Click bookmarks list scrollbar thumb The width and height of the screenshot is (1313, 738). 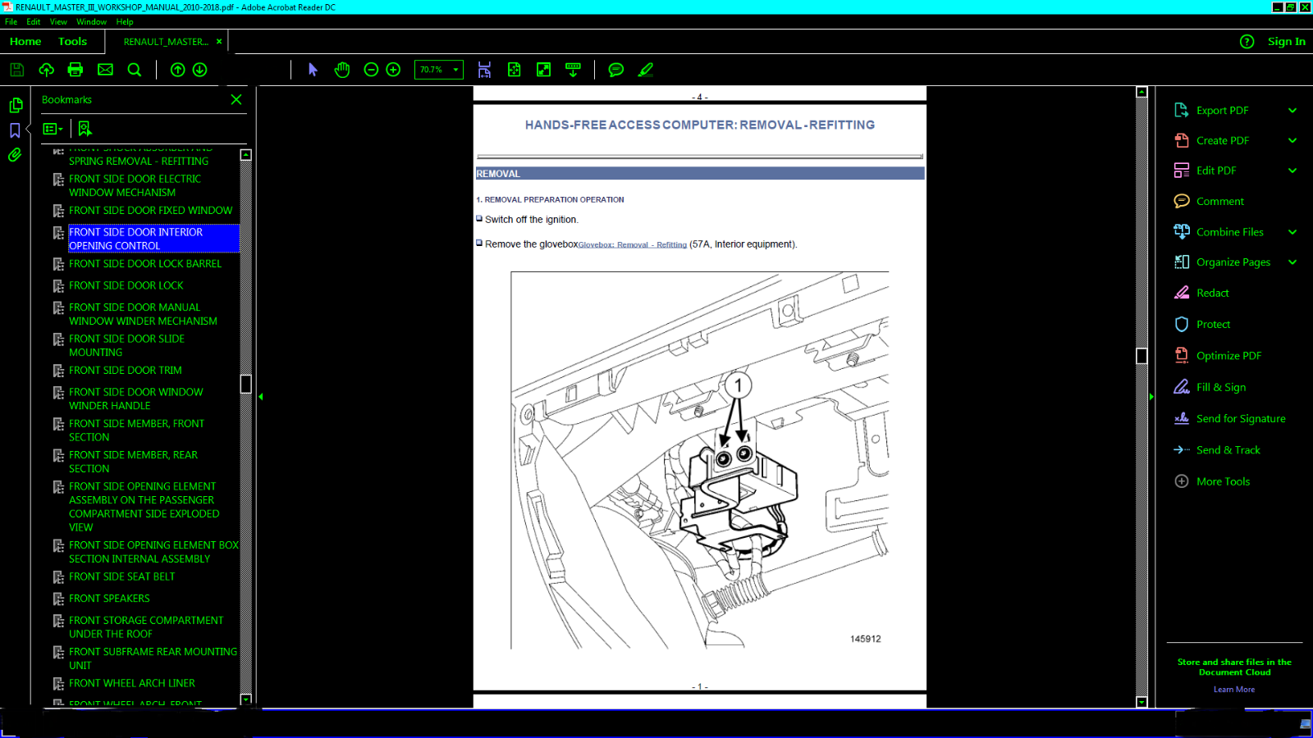point(245,384)
